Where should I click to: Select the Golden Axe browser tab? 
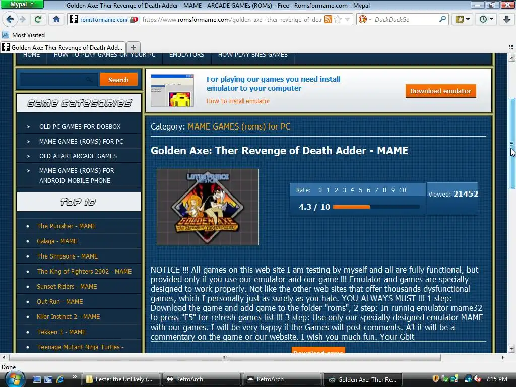tap(63, 47)
